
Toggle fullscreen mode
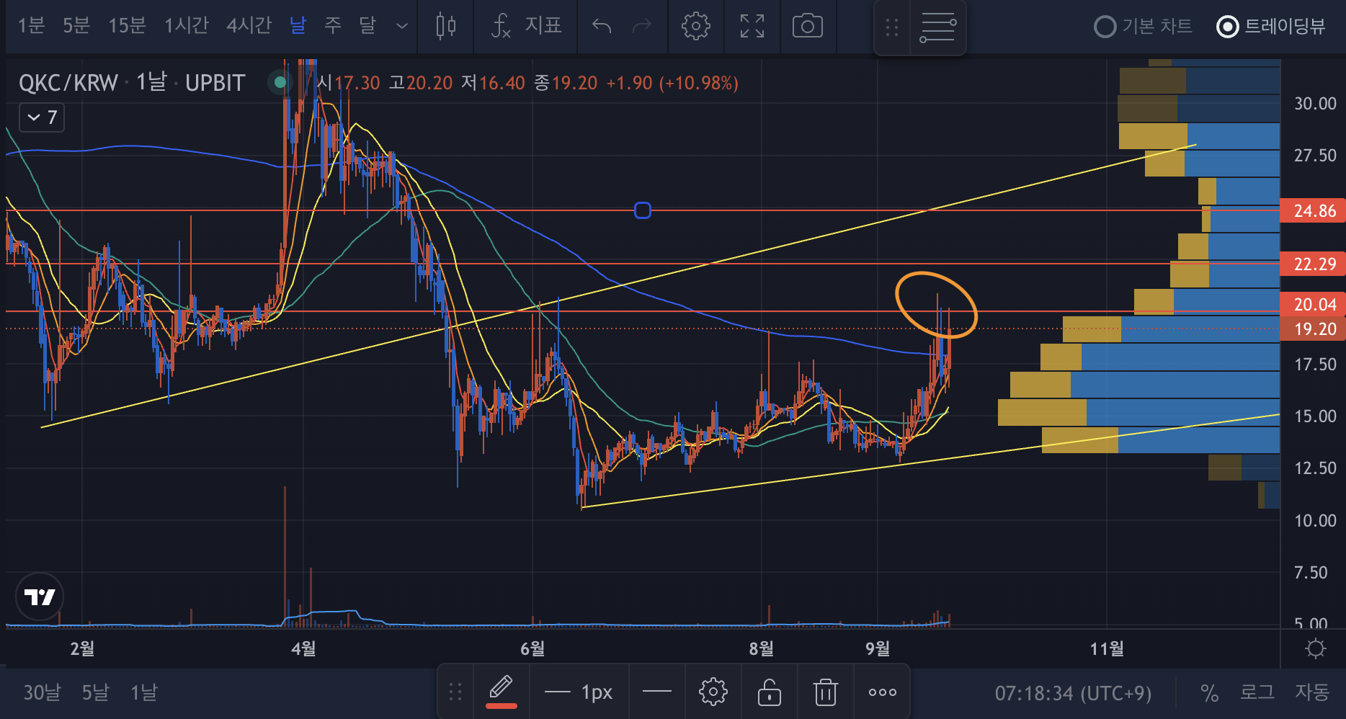[x=752, y=27]
